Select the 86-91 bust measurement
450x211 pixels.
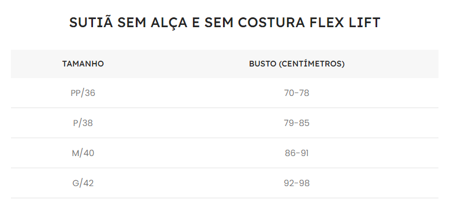click(297, 153)
